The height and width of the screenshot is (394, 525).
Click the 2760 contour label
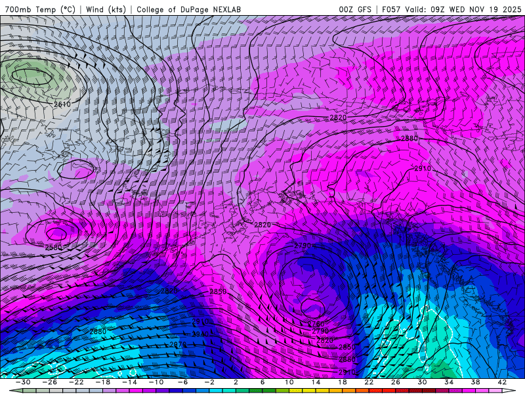pyautogui.click(x=316, y=324)
